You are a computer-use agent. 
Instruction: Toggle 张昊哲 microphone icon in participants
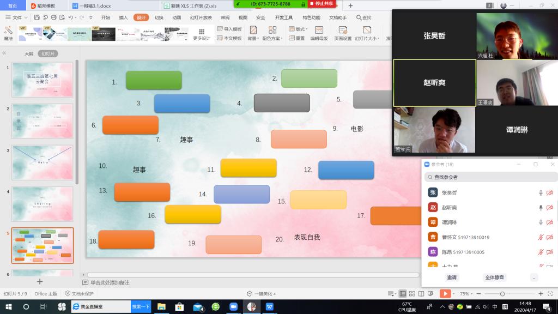tap(541, 192)
